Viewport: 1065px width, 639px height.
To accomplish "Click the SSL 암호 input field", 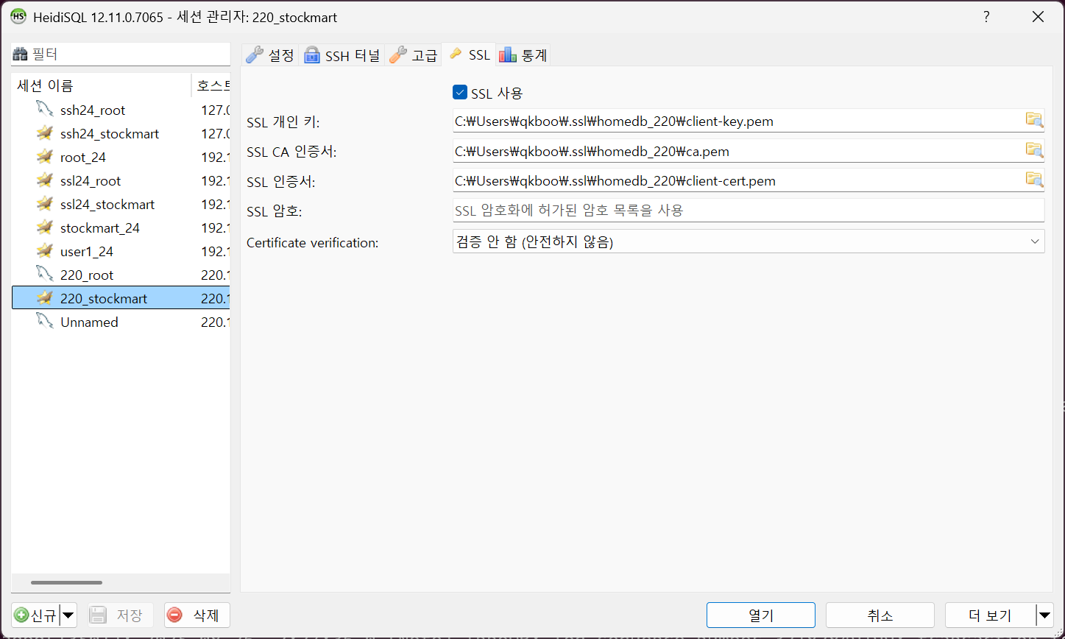I will pyautogui.click(x=748, y=211).
